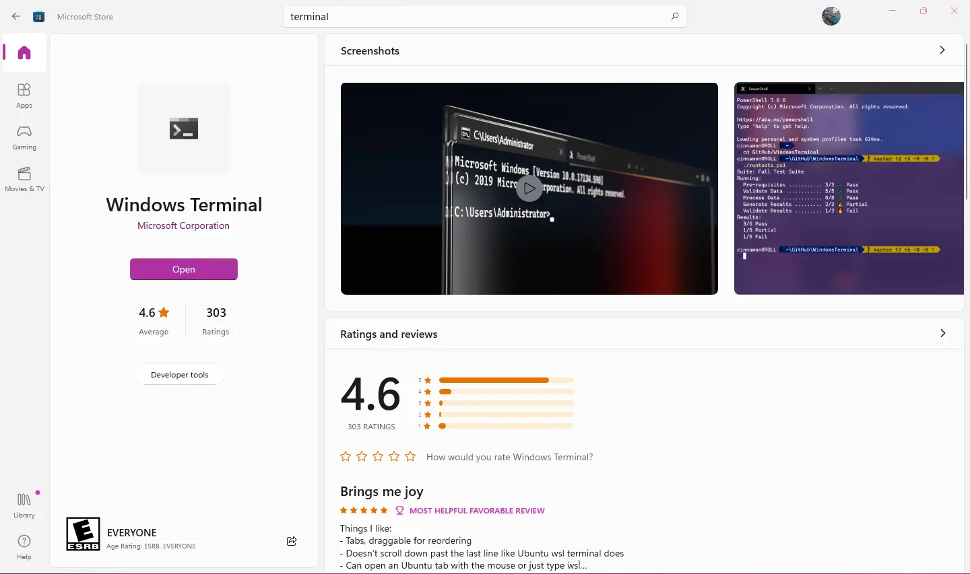Click the 'Brings me joy' review title
Image resolution: width=970 pixels, height=574 pixels.
tap(382, 491)
